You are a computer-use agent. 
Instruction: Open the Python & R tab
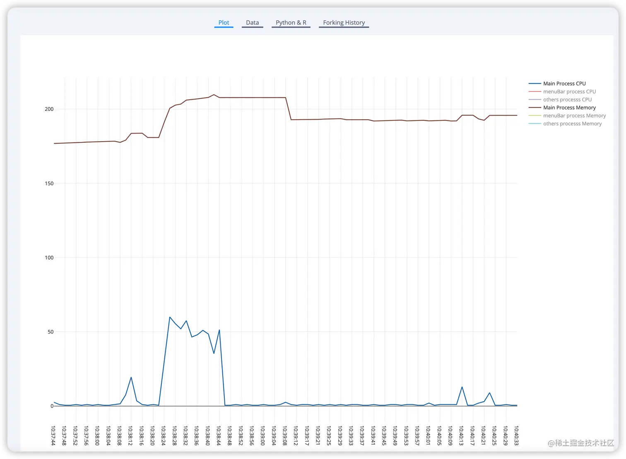(x=291, y=23)
